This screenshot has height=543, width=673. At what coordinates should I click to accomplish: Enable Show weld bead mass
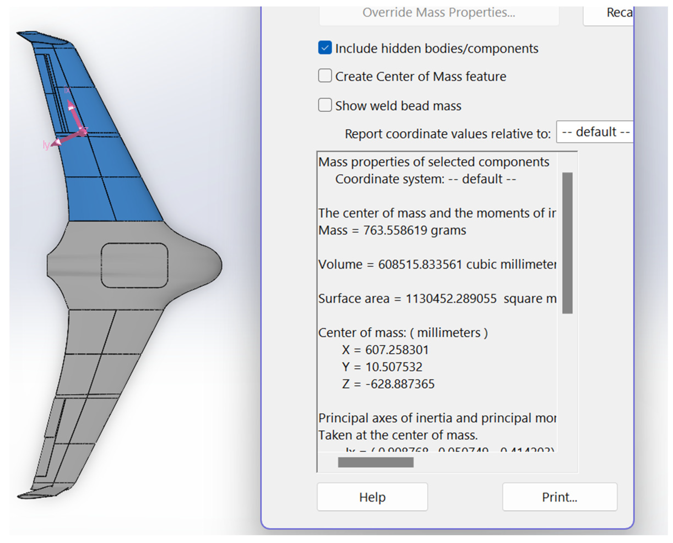coord(325,105)
